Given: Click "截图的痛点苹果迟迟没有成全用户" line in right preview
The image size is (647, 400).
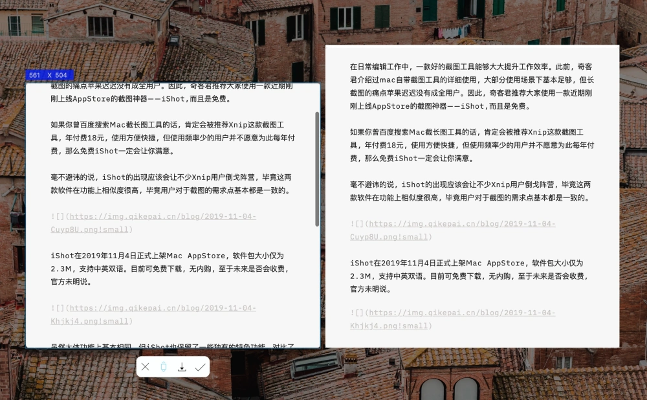Looking at the screenshot, I should pos(471,93).
